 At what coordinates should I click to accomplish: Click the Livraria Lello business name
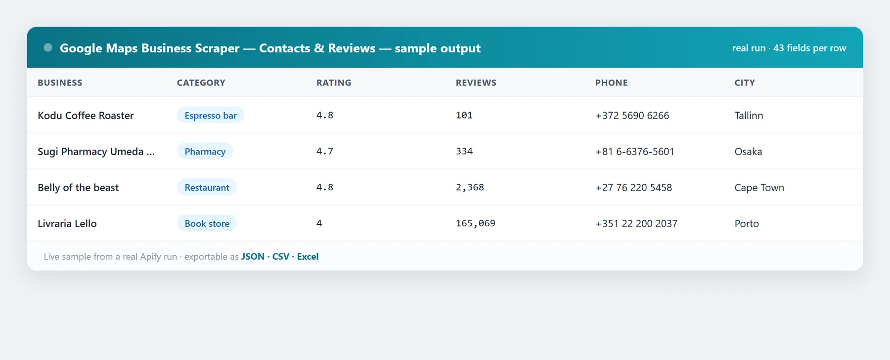pos(67,224)
